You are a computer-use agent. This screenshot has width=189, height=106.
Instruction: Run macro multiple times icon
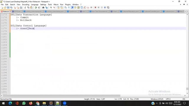105,8
